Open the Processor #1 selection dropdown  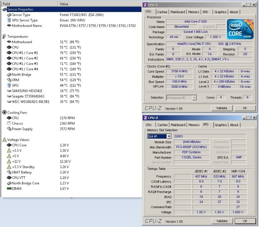194,98
